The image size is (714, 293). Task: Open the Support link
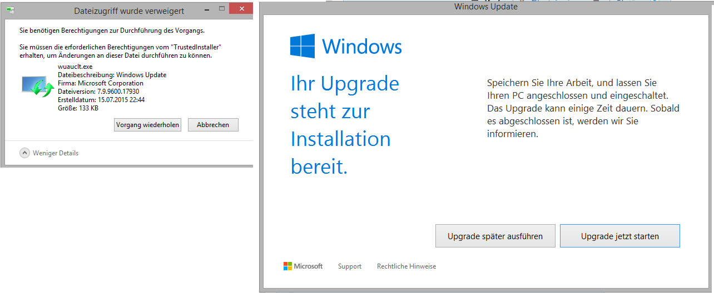350,266
